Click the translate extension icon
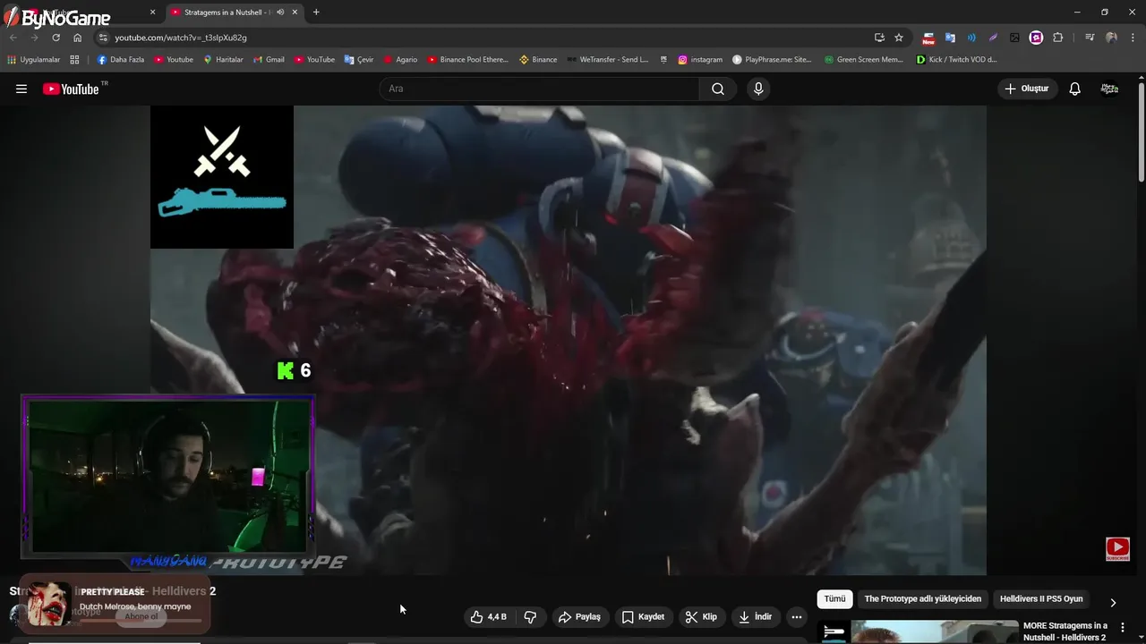 tap(950, 38)
